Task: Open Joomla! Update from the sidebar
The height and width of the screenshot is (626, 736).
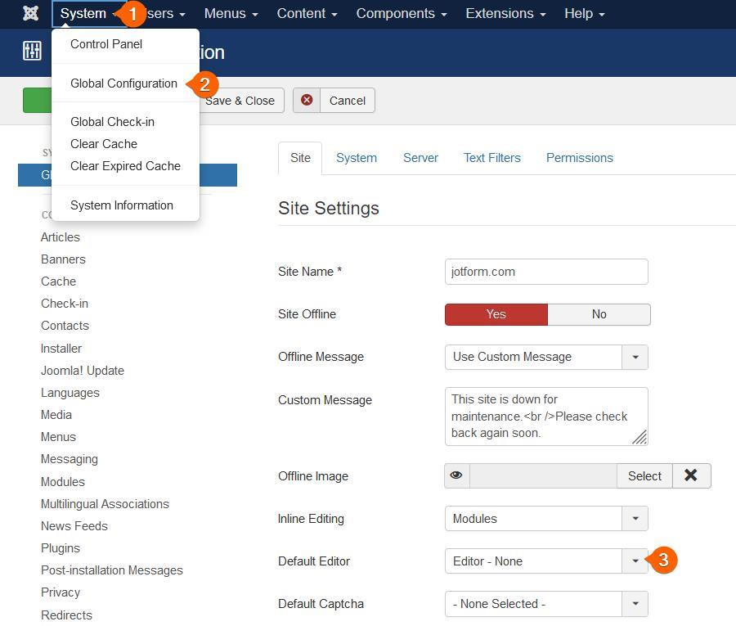Action: 83,370
